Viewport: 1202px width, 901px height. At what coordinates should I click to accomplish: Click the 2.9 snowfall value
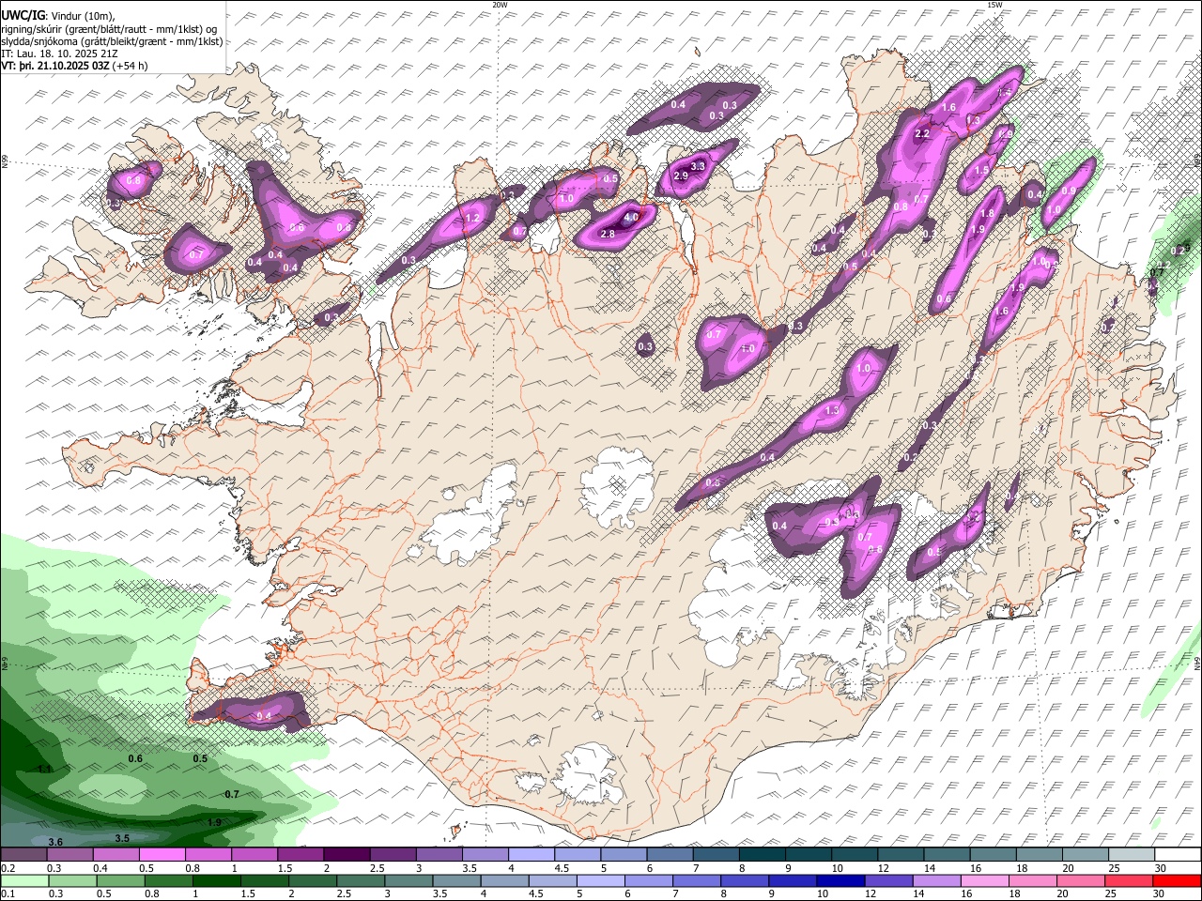(681, 176)
